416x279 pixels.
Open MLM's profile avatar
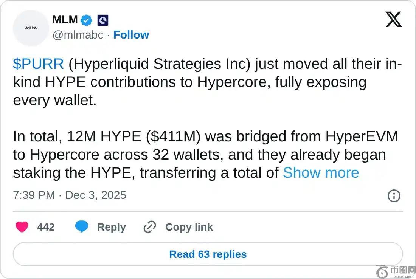31,28
